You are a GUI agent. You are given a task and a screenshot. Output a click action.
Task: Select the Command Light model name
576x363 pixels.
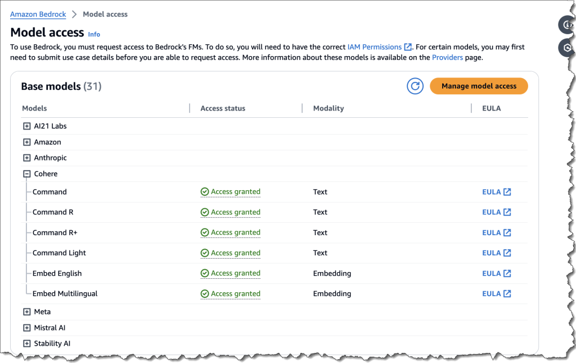59,252
